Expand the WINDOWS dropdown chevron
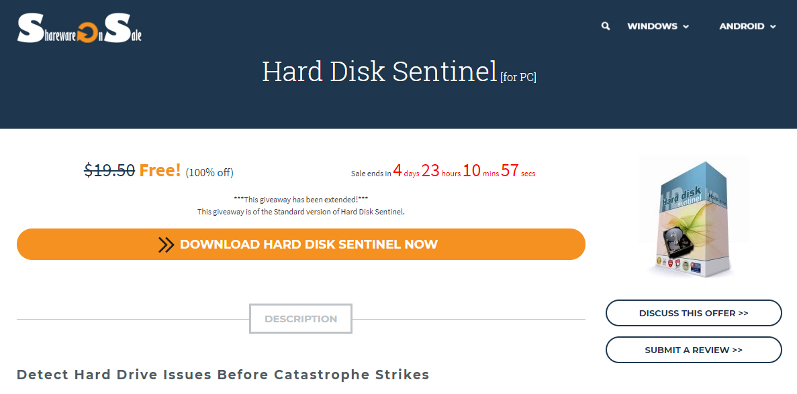Screen dimensions: 797x394 point(686,27)
